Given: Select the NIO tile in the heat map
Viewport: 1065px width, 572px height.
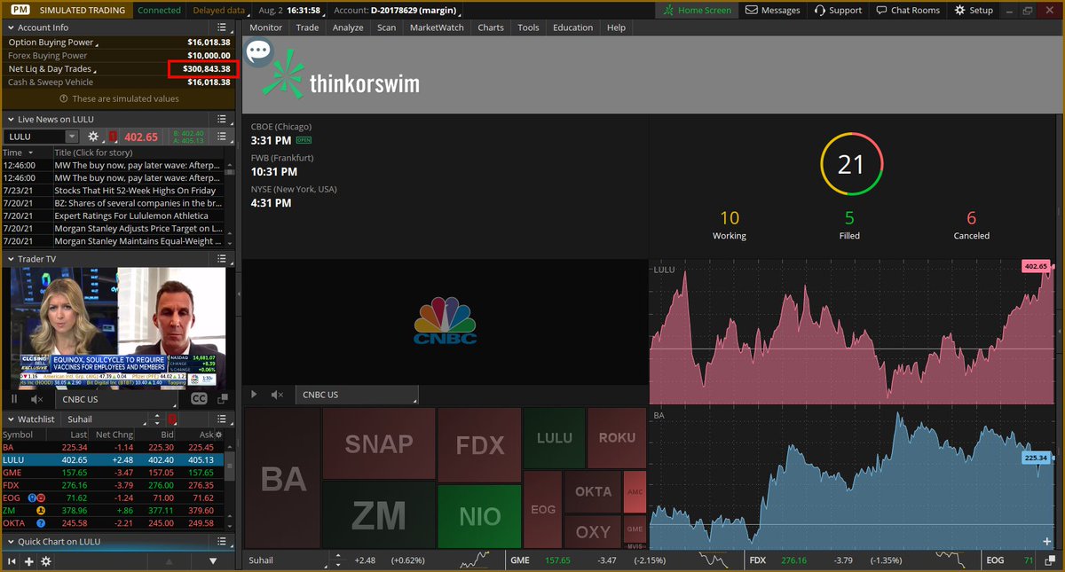Looking at the screenshot, I should [x=480, y=516].
